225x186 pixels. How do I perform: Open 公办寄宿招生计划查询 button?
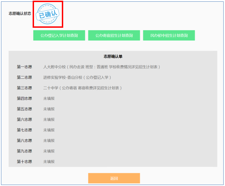(x=114, y=35)
